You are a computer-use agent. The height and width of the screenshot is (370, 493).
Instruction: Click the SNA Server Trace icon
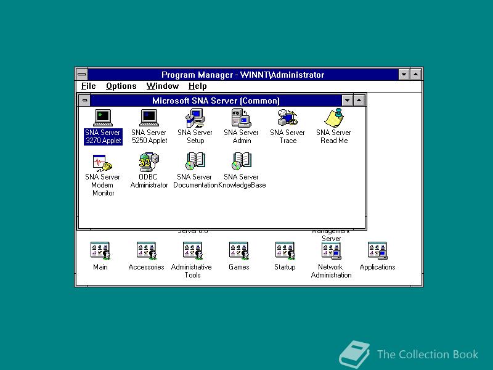287,118
